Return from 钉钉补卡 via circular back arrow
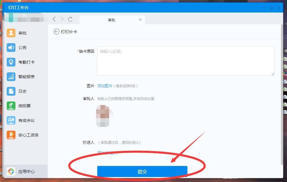287x182 pixels. tap(56, 32)
